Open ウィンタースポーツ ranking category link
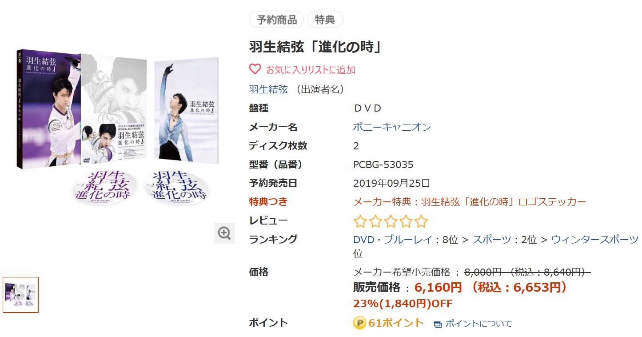This screenshot has height=337, width=642. coord(594,240)
